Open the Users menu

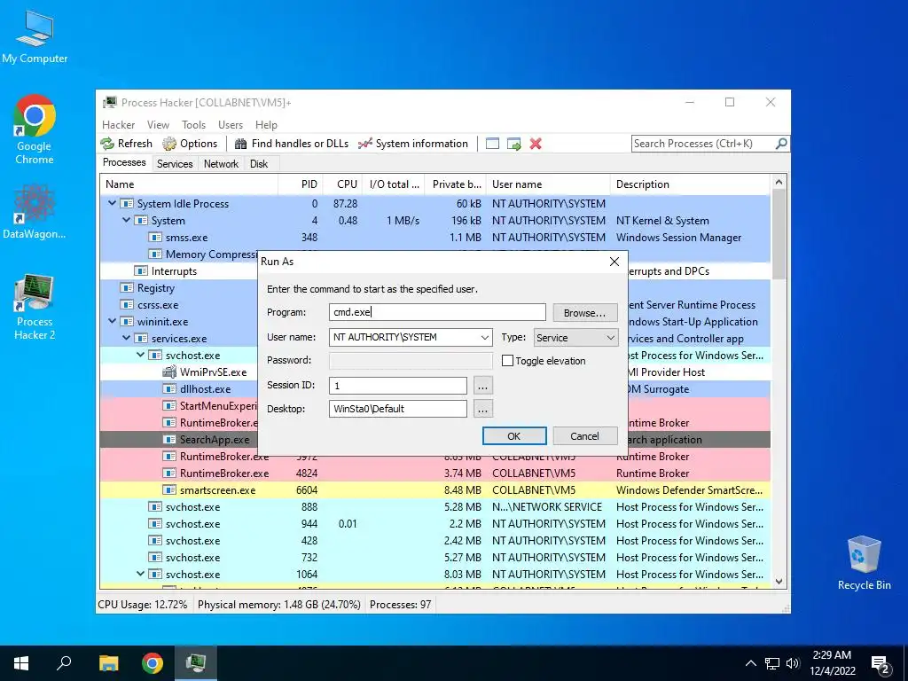[x=231, y=124]
